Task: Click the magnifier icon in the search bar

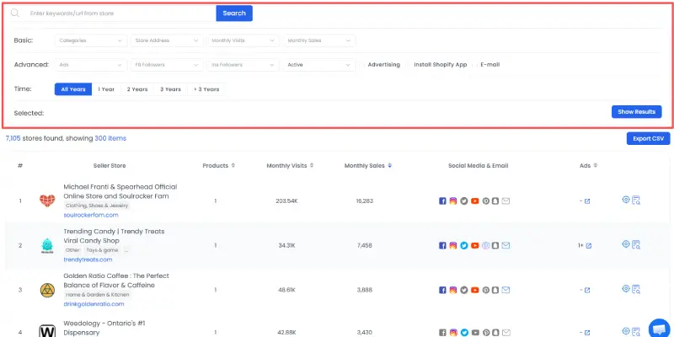Action: (x=15, y=13)
